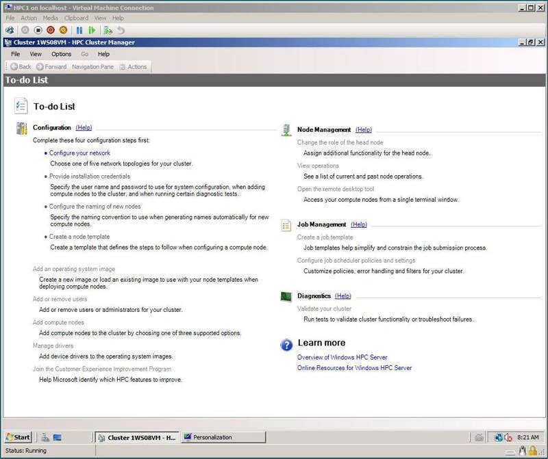Image resolution: width=548 pixels, height=459 pixels.
Task: Turn off the virtual machine (black square icon)
Action: [x=38, y=30]
